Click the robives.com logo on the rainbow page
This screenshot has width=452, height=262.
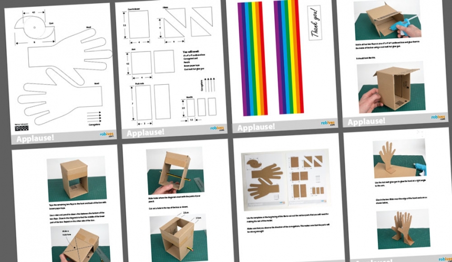click(x=327, y=123)
